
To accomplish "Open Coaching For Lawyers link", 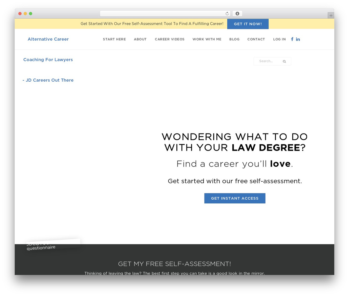I will pos(48,60).
